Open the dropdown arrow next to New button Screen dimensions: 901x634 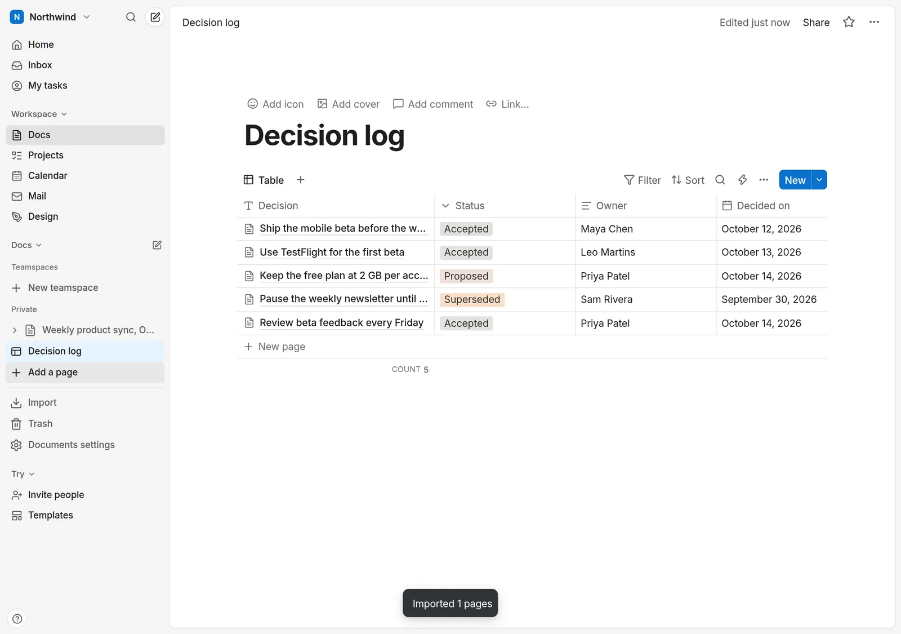coord(819,180)
